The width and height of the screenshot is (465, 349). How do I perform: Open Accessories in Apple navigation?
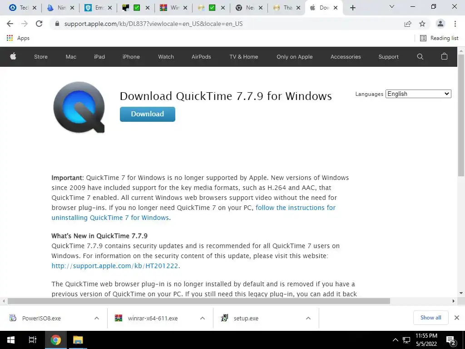pyautogui.click(x=346, y=57)
